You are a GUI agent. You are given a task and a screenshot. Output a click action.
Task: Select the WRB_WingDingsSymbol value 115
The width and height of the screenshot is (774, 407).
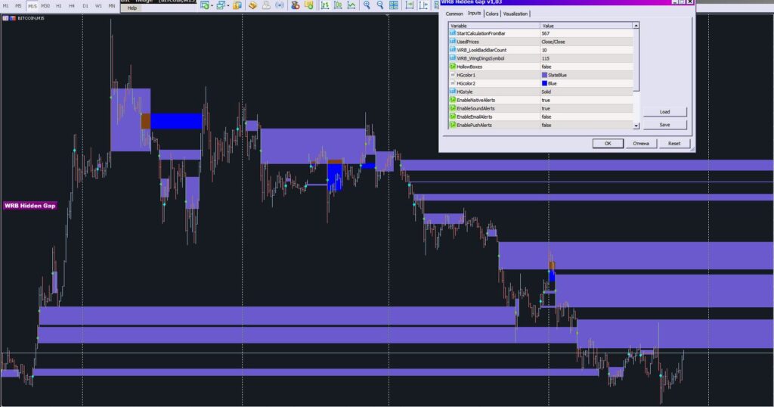[546, 58]
